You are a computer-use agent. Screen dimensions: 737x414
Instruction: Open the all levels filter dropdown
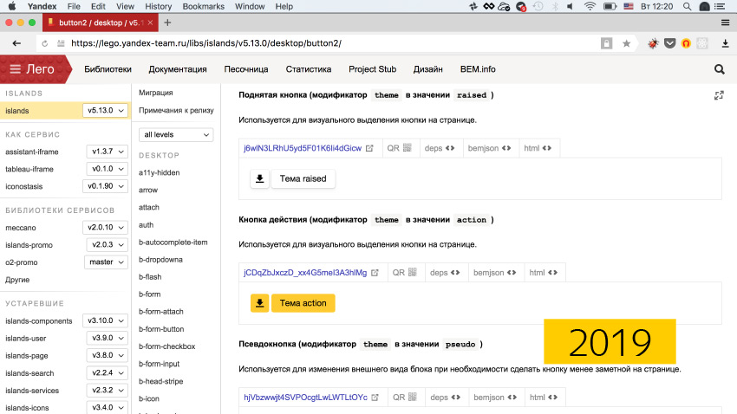pyautogui.click(x=176, y=135)
